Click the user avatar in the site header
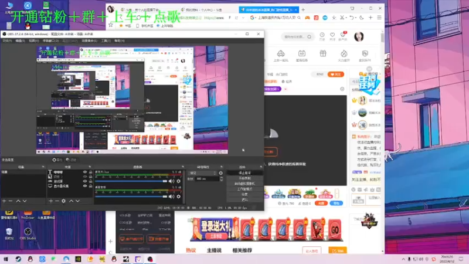469x264 pixels. [359, 37]
